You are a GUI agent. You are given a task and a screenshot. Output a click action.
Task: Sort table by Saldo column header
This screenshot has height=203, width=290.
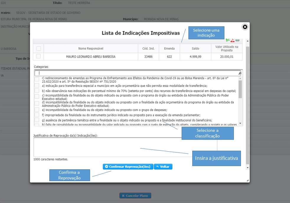click(195, 48)
